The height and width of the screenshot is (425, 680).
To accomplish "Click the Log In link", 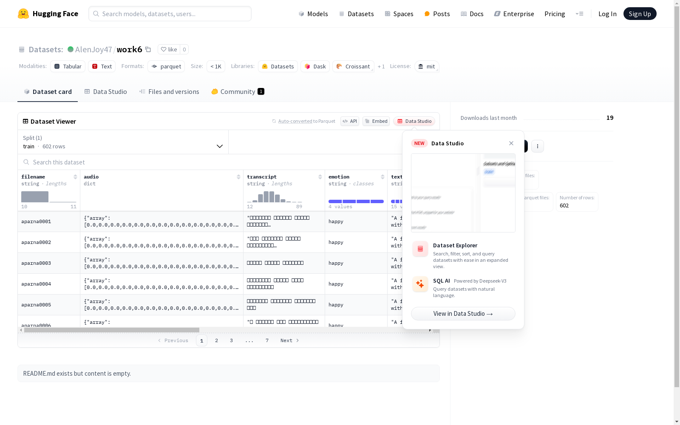I will coord(607,14).
